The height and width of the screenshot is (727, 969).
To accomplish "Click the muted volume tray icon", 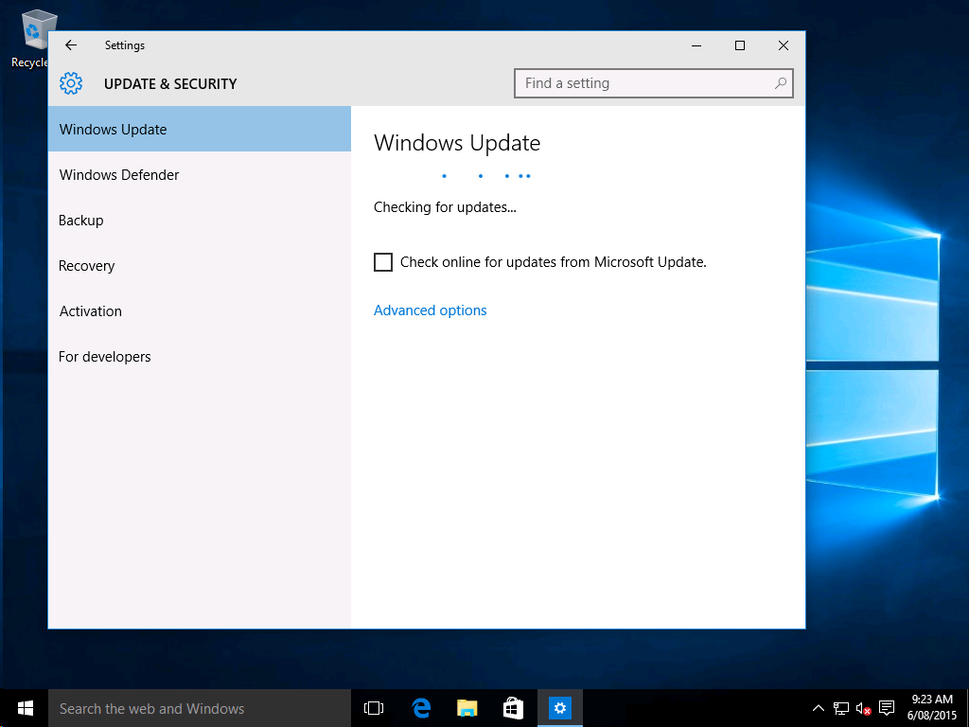I will click(863, 708).
